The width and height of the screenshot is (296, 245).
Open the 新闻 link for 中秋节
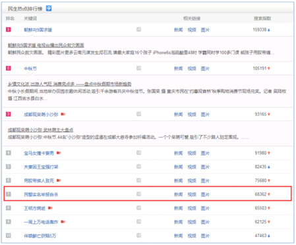178,68
